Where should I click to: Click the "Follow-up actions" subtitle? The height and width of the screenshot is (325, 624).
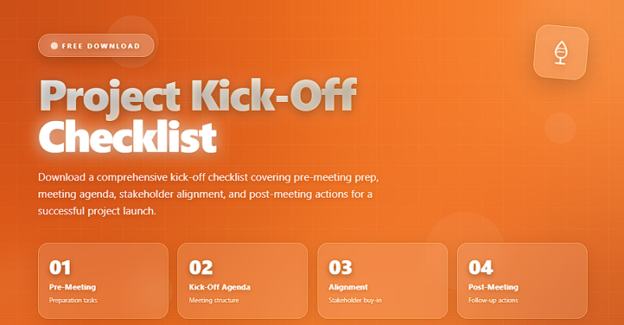point(493,300)
